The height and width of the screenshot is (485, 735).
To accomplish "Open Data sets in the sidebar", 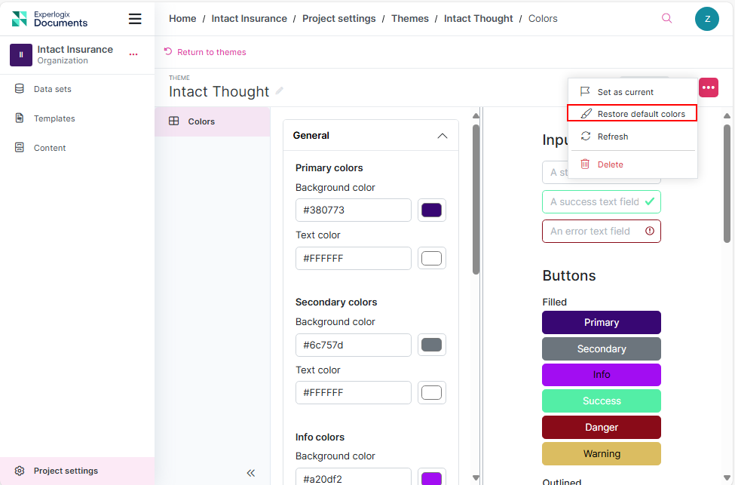I will [x=53, y=89].
